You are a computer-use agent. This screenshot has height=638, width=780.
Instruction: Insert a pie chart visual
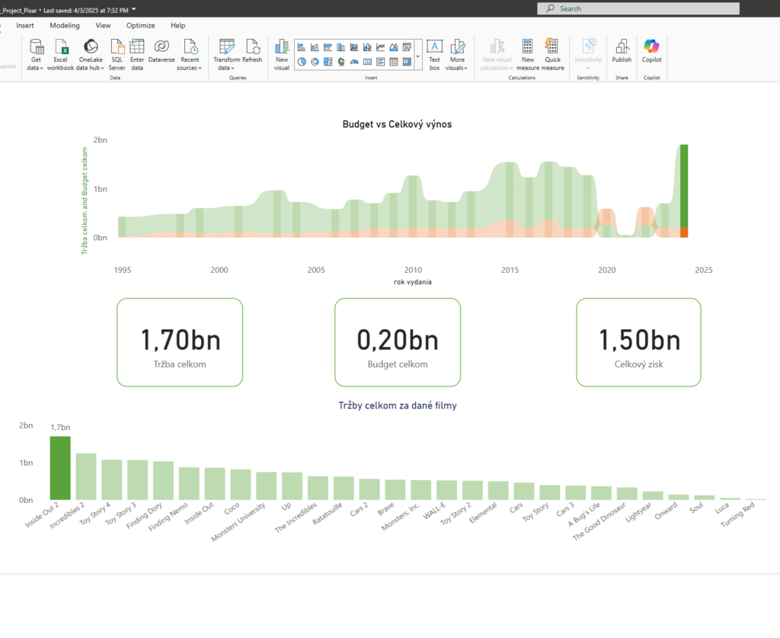pos(302,62)
